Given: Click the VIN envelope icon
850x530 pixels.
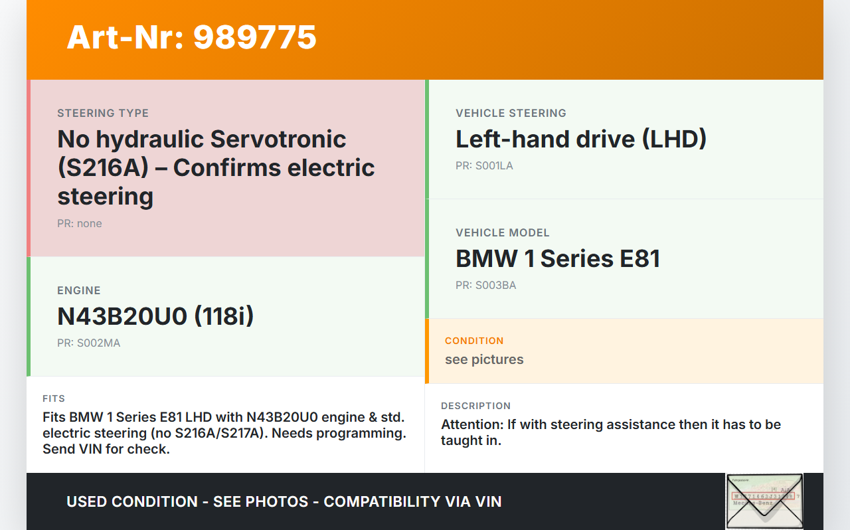Looking at the screenshot, I should 764,501.
